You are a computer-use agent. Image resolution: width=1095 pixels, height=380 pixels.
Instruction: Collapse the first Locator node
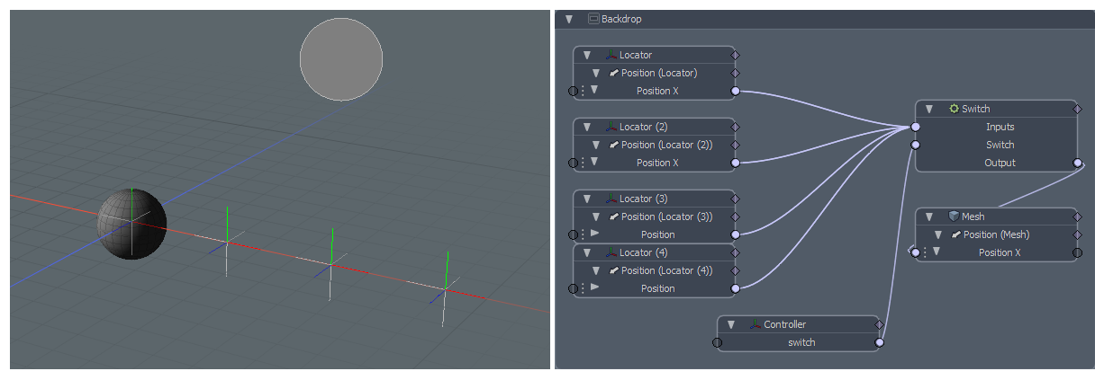[x=587, y=55]
